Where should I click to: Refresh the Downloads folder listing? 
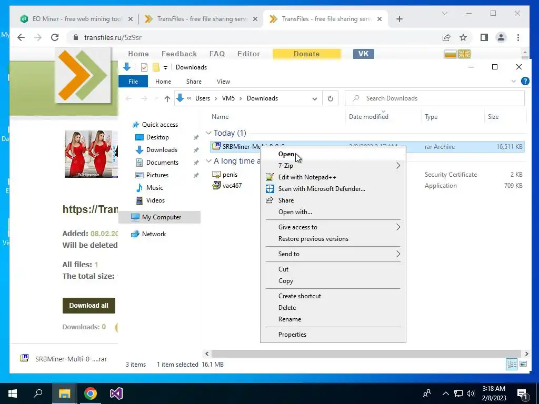[331, 98]
